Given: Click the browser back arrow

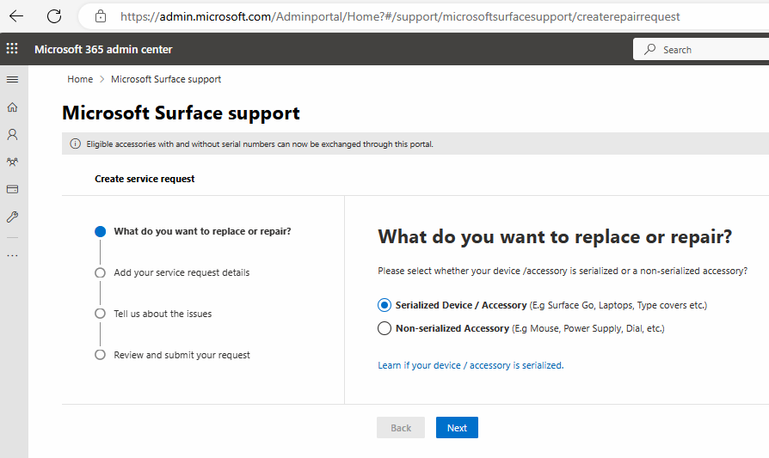Looking at the screenshot, I should click(16, 16).
